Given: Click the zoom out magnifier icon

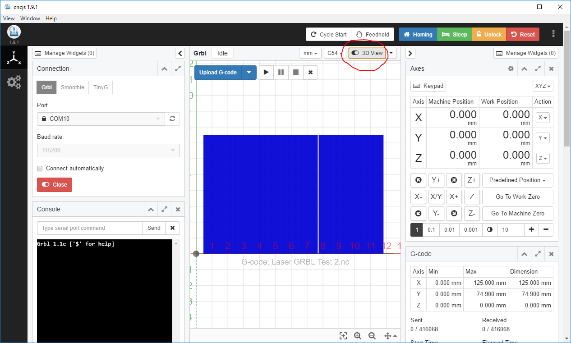Looking at the screenshot, I should [x=372, y=336].
